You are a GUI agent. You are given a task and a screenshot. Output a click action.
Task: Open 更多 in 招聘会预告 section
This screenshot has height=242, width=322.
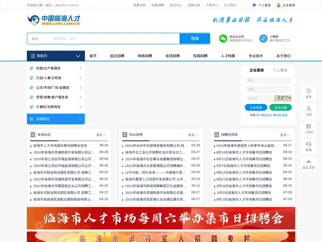(x=284, y=135)
